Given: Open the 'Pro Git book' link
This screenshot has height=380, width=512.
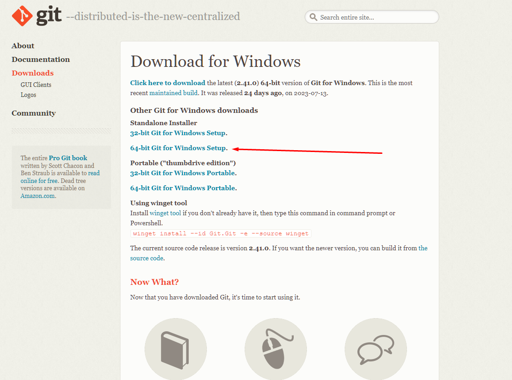Looking at the screenshot, I should (68, 158).
